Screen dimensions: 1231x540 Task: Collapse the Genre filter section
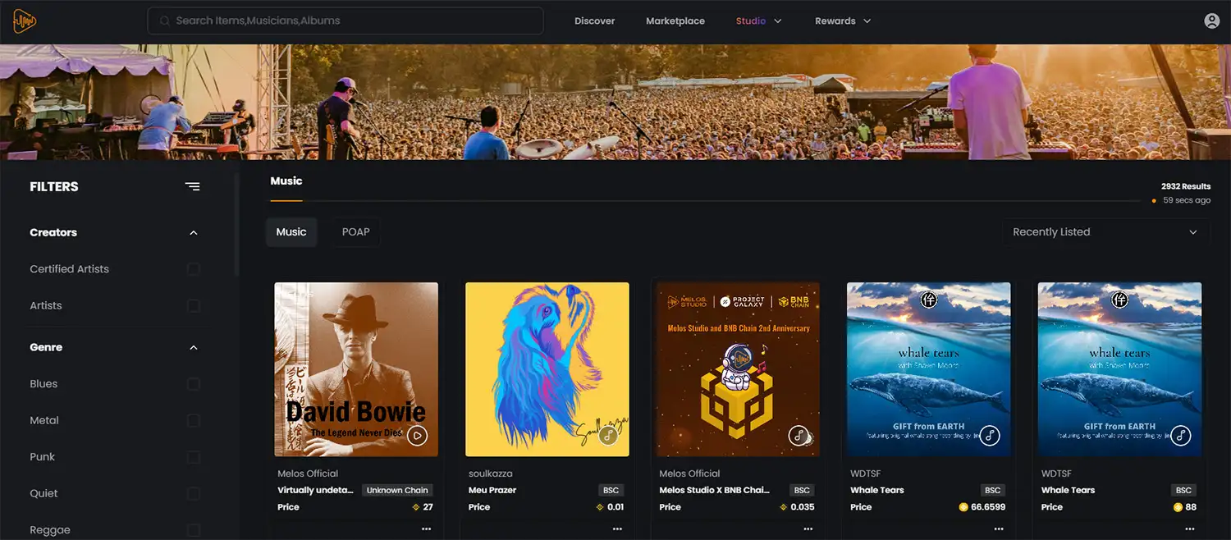pos(194,348)
